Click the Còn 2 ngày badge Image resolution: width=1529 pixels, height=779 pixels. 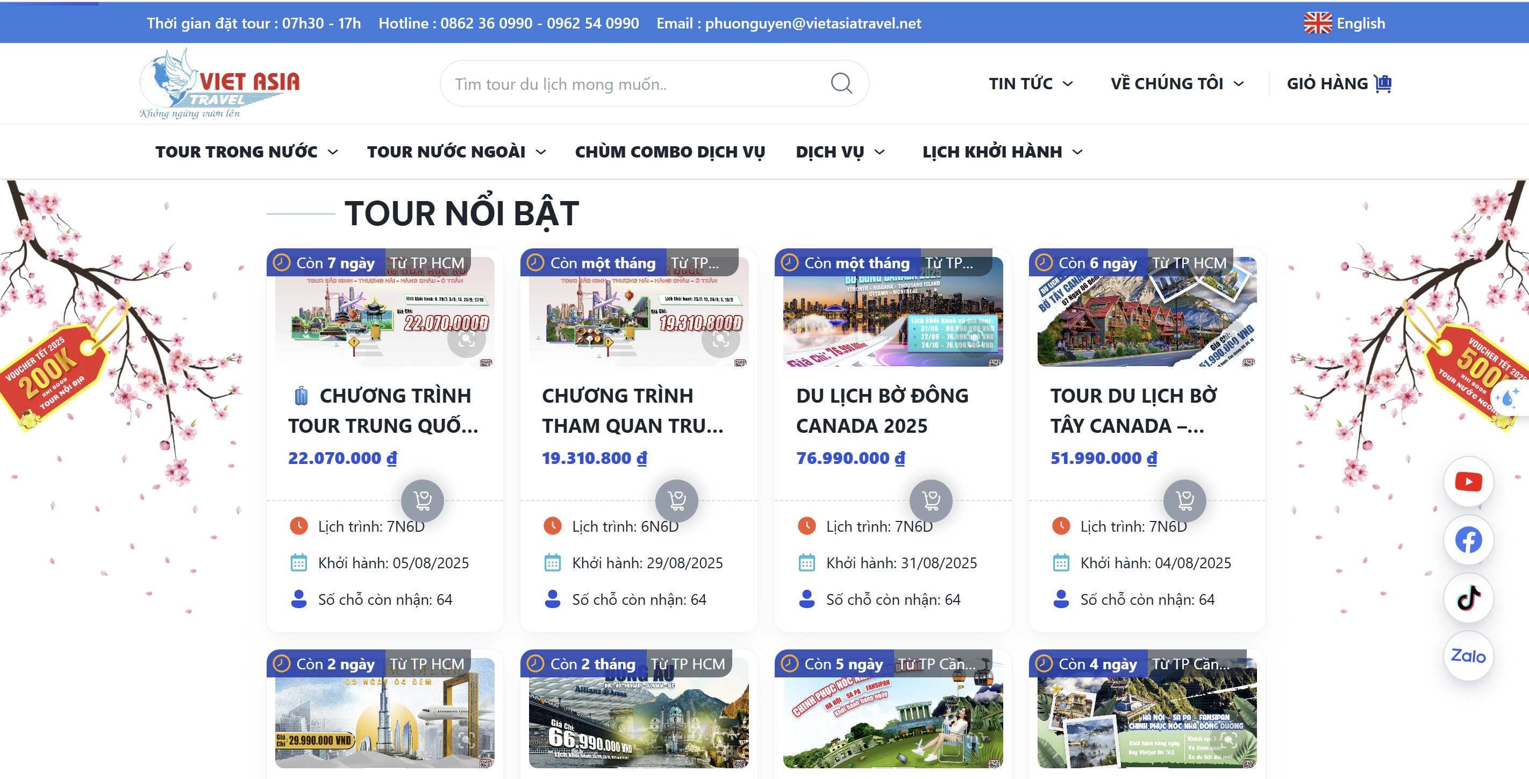pyautogui.click(x=326, y=664)
